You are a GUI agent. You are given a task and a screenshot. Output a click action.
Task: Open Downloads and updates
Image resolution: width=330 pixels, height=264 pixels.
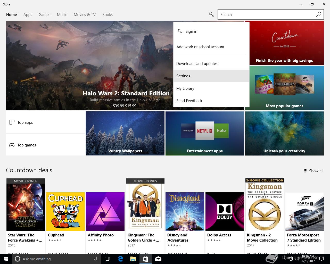[211, 63]
